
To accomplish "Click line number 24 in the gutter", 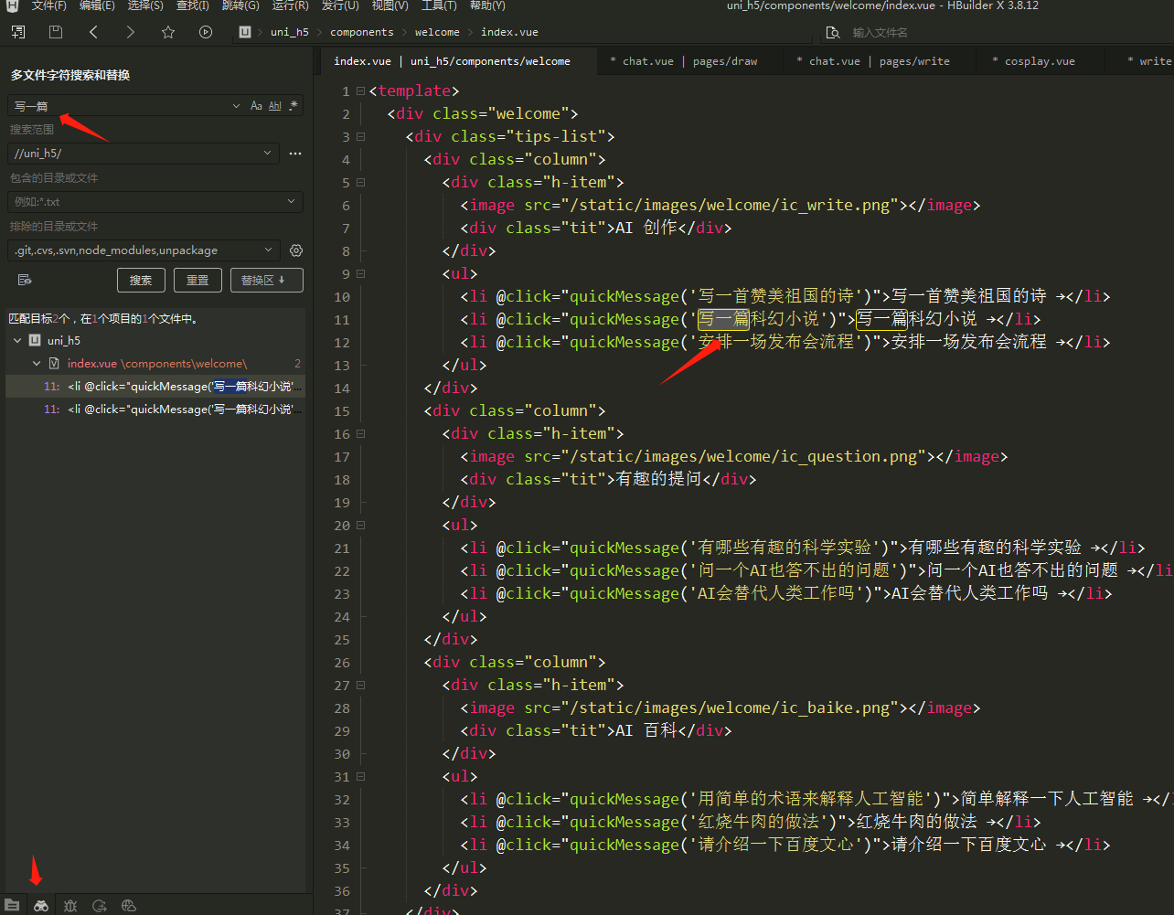I will 342,617.
